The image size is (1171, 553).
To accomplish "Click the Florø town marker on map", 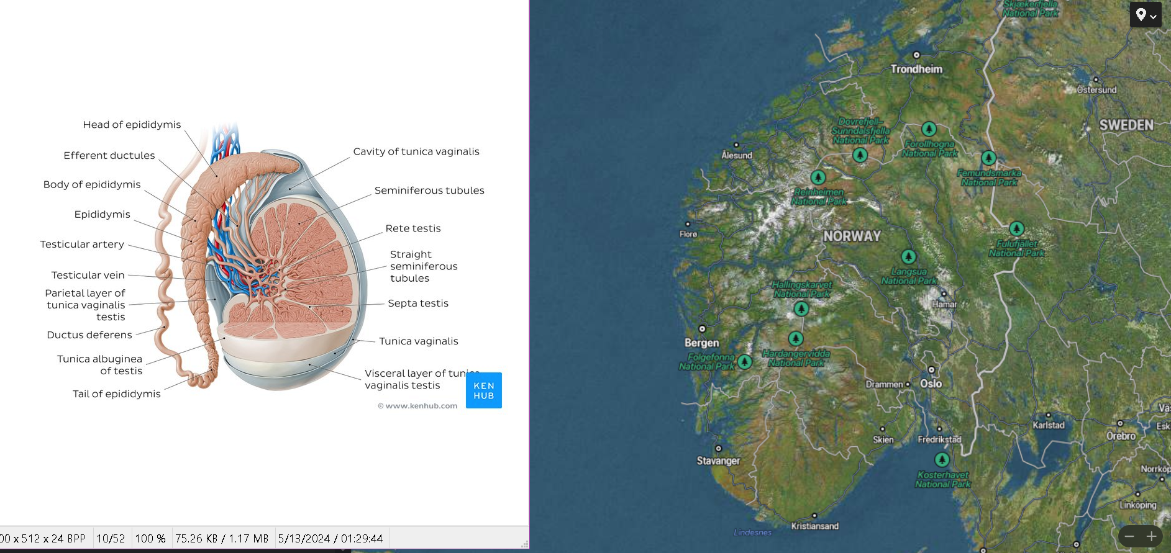I will (x=688, y=224).
